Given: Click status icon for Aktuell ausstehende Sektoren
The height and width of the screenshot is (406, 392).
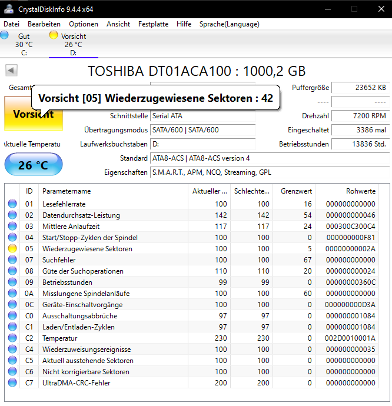Looking at the screenshot, I should pos(12,361).
